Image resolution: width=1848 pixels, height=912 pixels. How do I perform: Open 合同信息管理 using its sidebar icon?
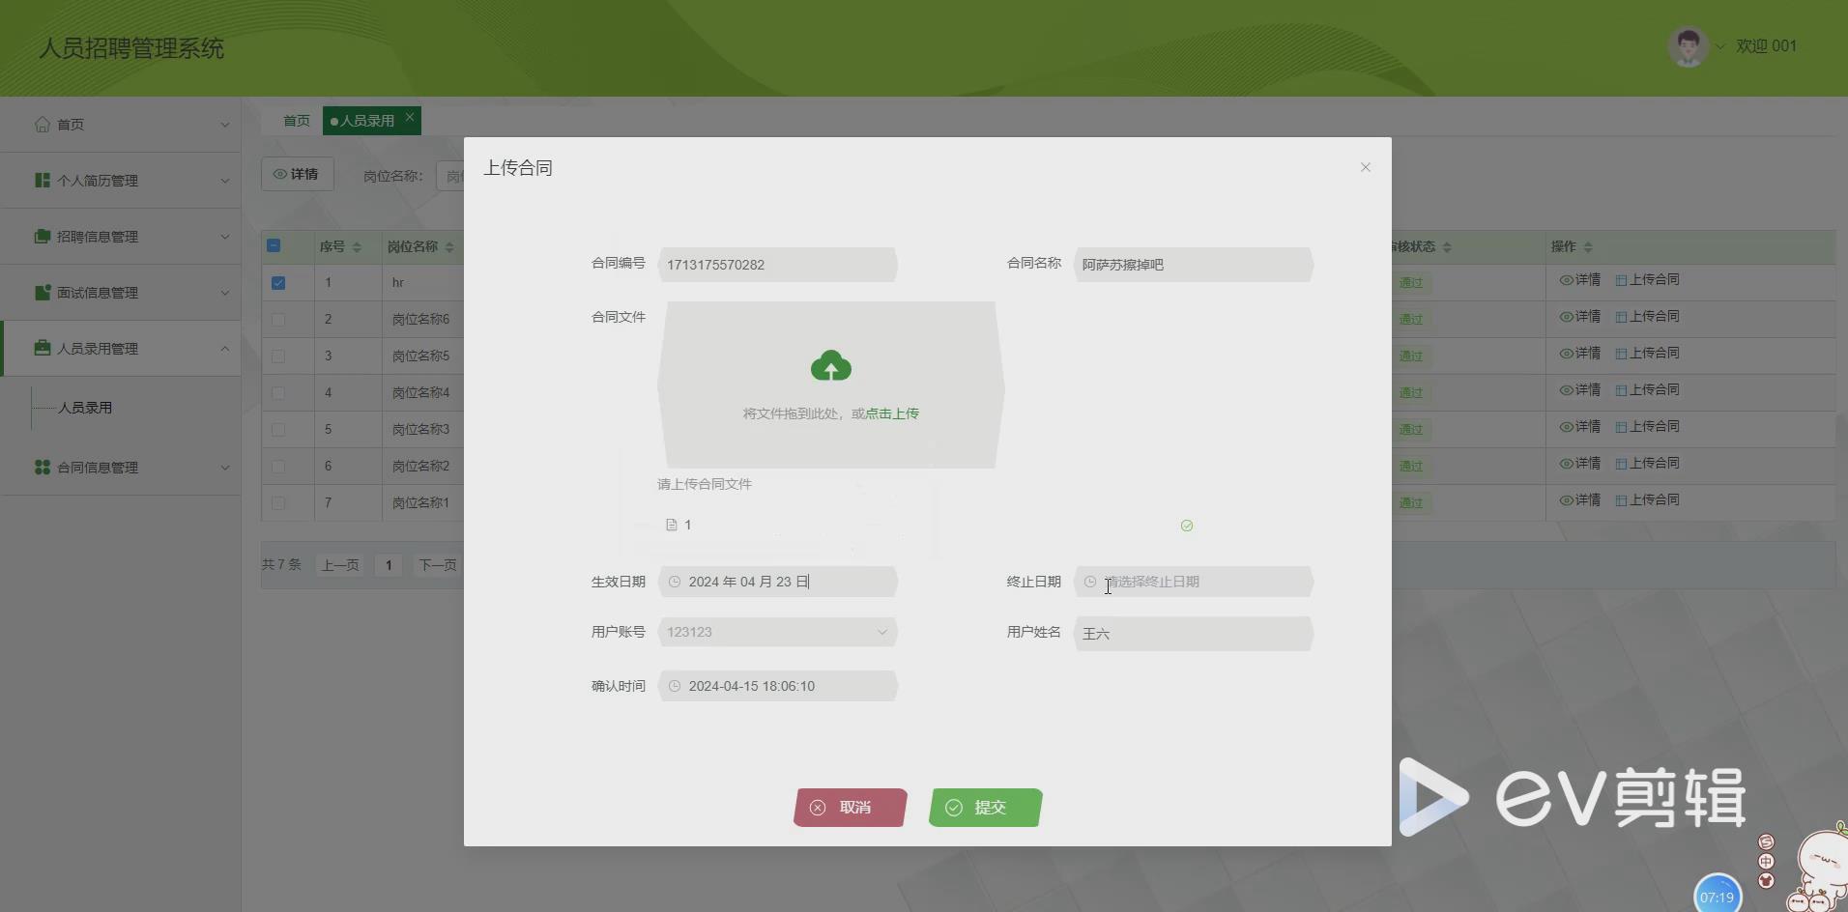click(x=41, y=467)
